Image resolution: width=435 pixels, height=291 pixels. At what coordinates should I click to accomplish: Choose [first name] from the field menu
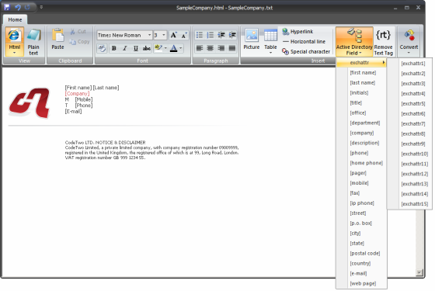pos(363,73)
